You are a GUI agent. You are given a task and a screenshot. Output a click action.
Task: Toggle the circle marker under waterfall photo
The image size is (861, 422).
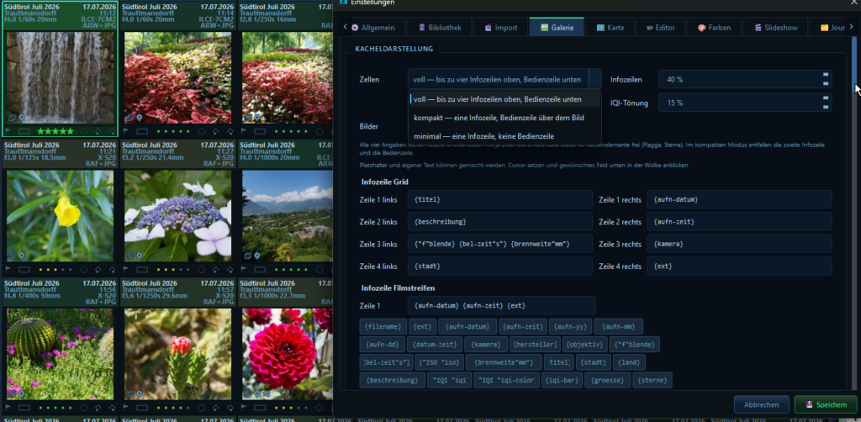coord(83,131)
